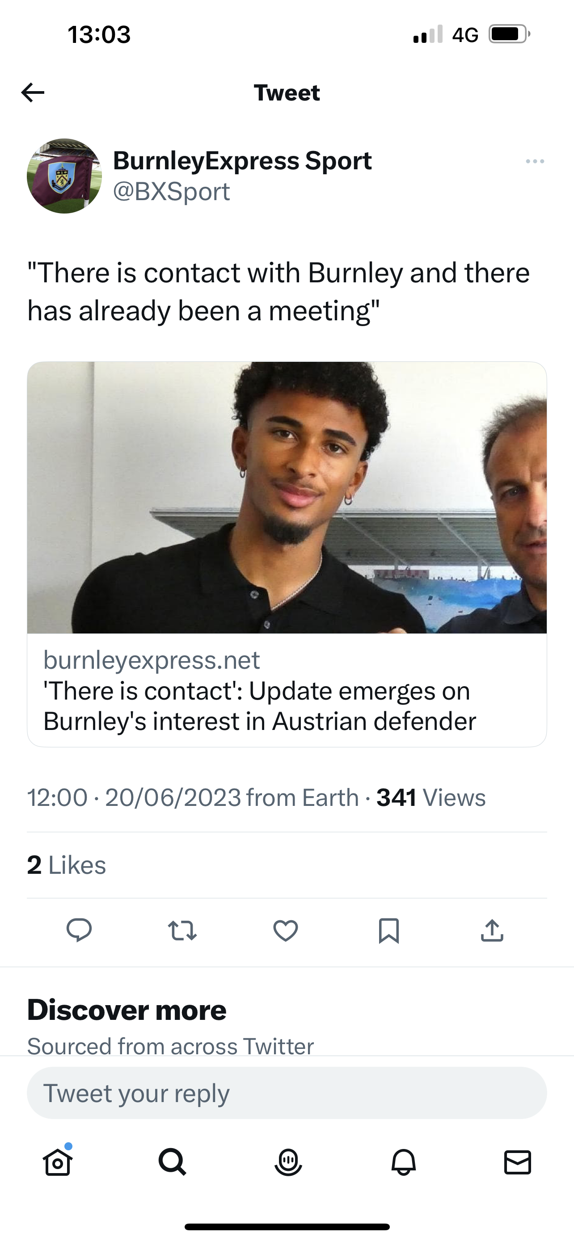This screenshot has width=574, height=1241.
Task: Retweet using the retweet arrows icon
Action: (x=182, y=930)
